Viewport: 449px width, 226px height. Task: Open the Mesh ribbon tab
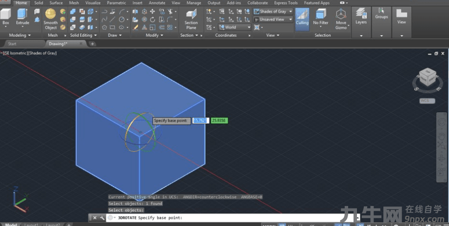pos(74,3)
